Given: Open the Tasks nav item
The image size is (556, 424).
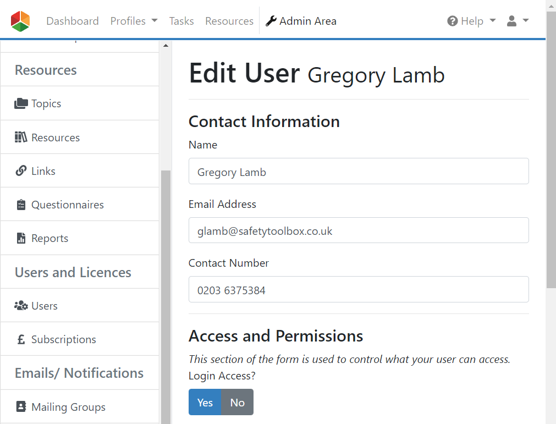Looking at the screenshot, I should click(181, 21).
